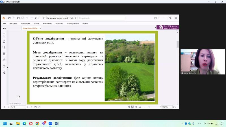Expand the page number dropdown
This screenshot has width=226, height=127.
pyautogui.click(x=25, y=107)
